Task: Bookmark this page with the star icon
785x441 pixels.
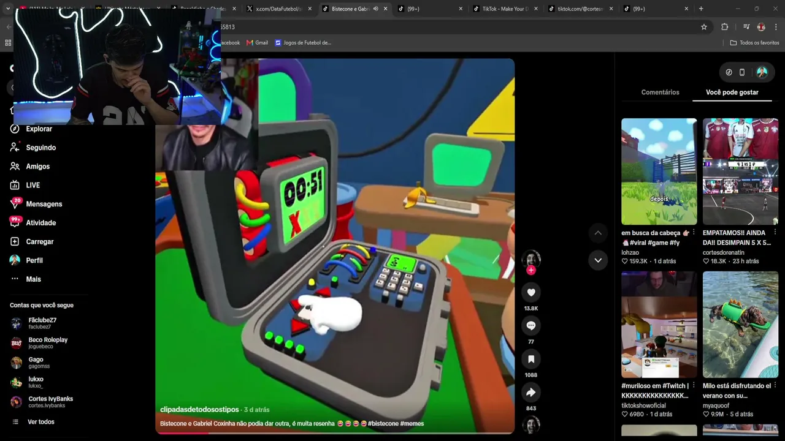Action: click(x=704, y=27)
